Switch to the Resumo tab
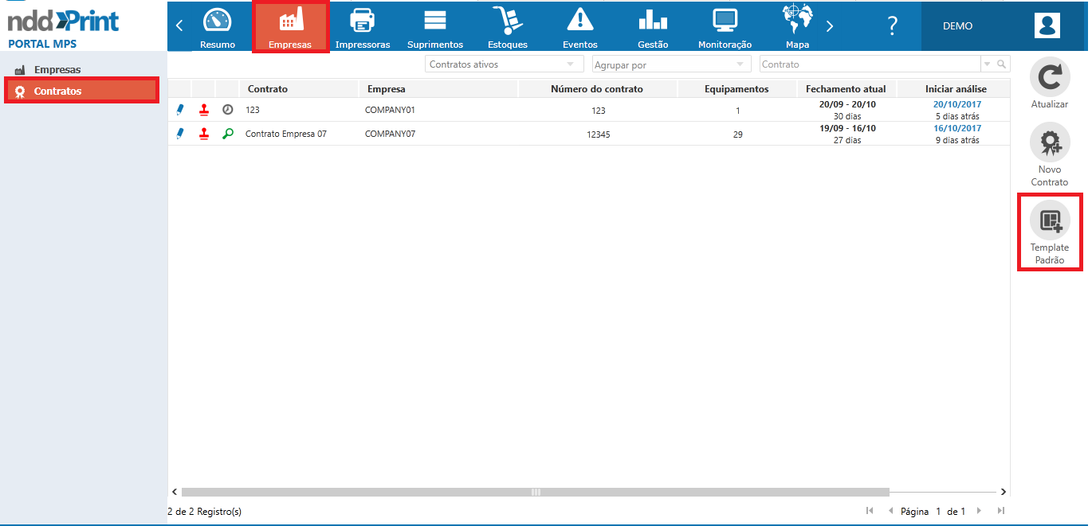The width and height of the screenshot is (1092, 526). point(218,26)
